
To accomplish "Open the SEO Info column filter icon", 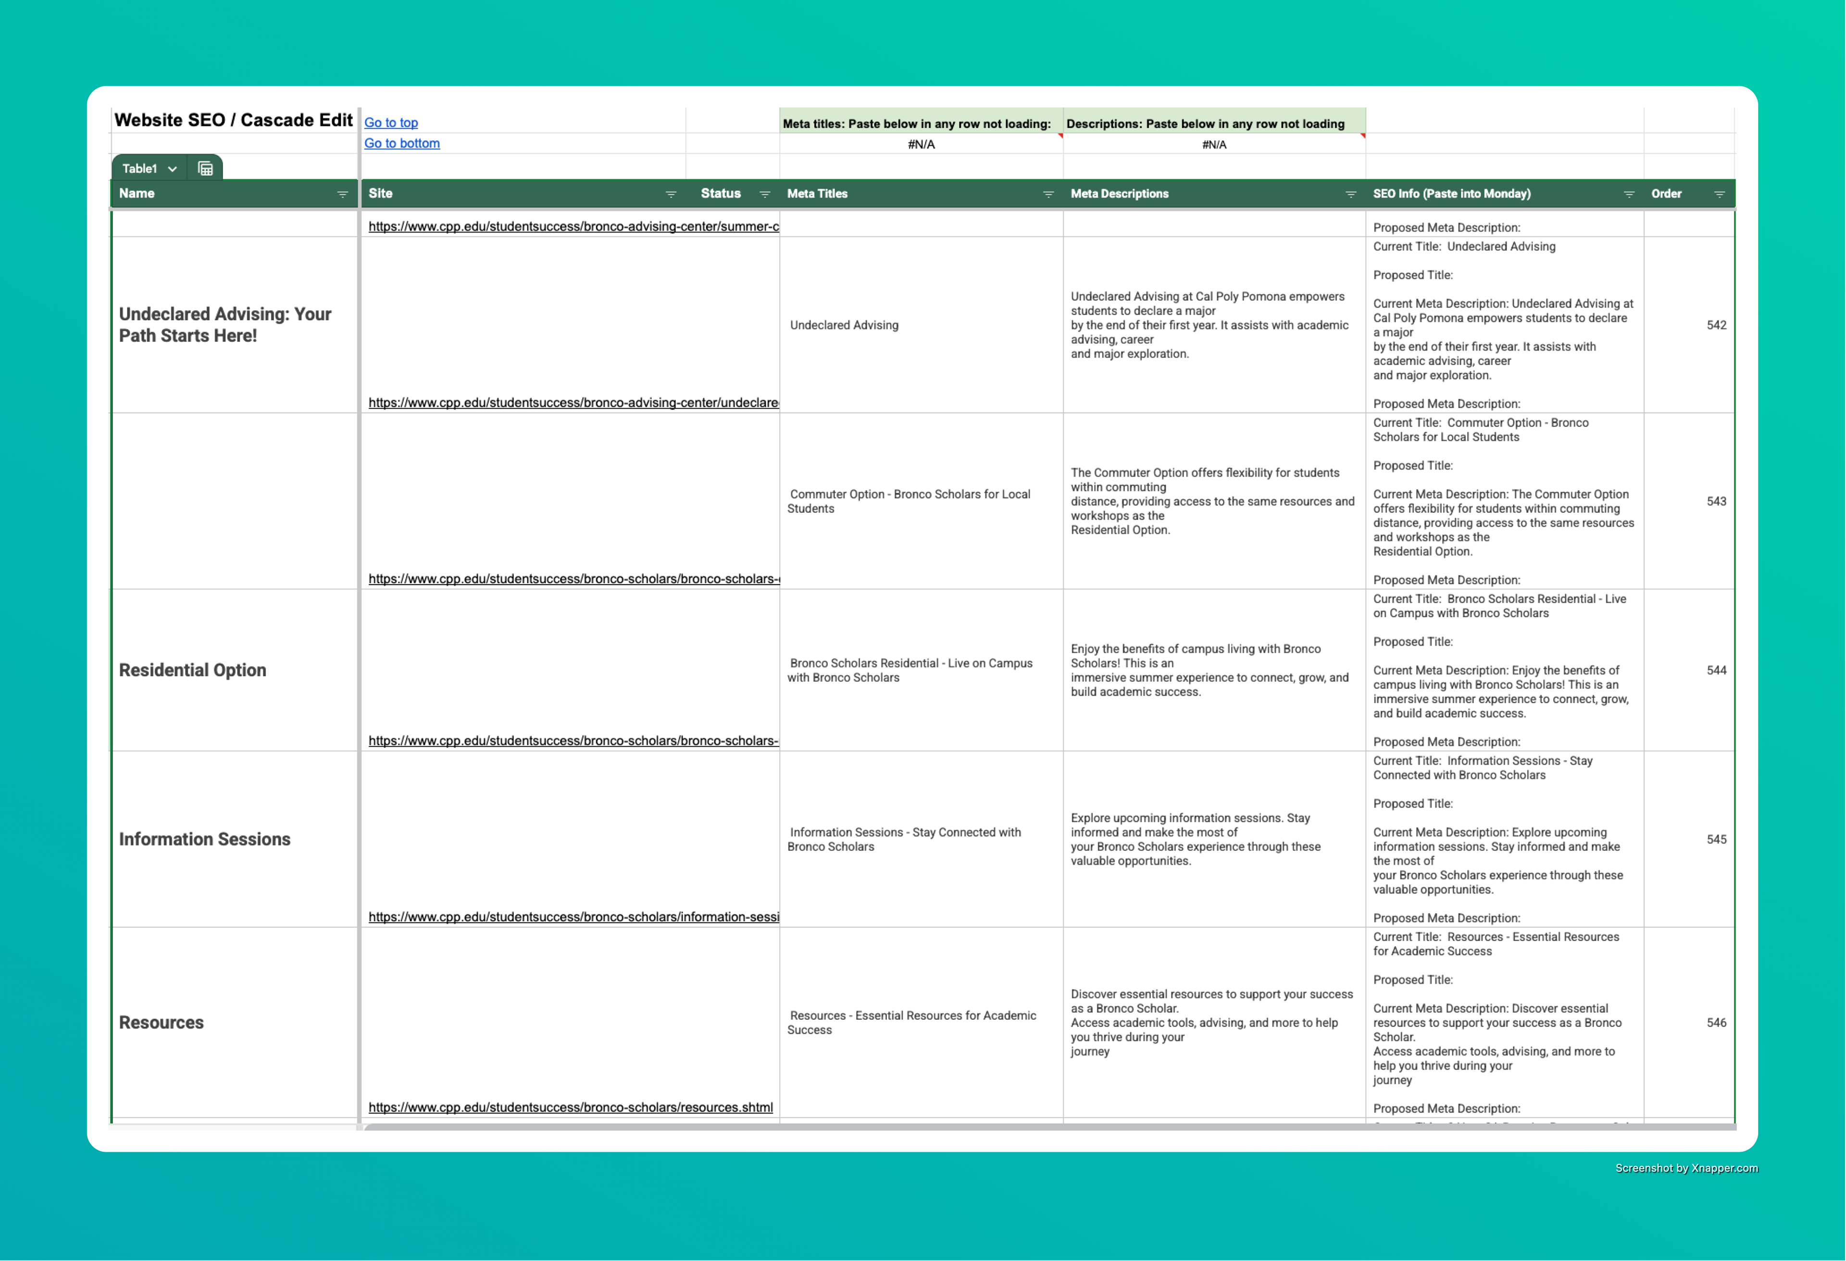I will 1628,195.
